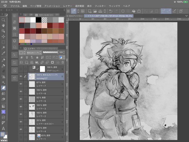
Task: Hide レイヤー 2 with eye icon
Action: coord(21,114)
